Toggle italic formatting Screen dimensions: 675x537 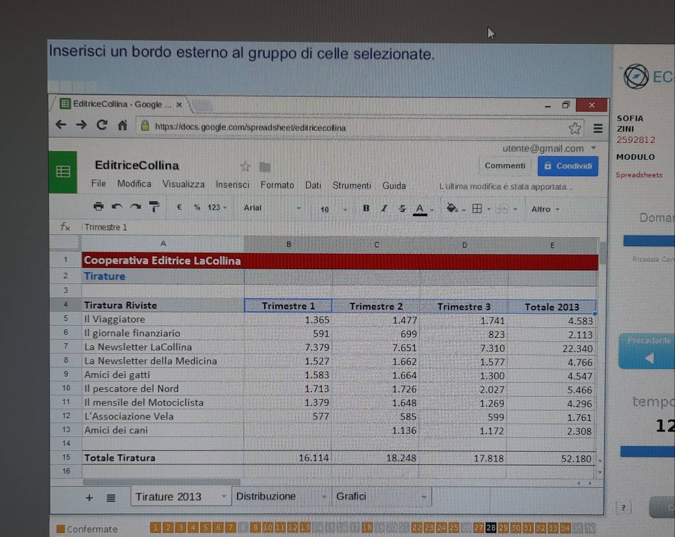[x=384, y=208]
